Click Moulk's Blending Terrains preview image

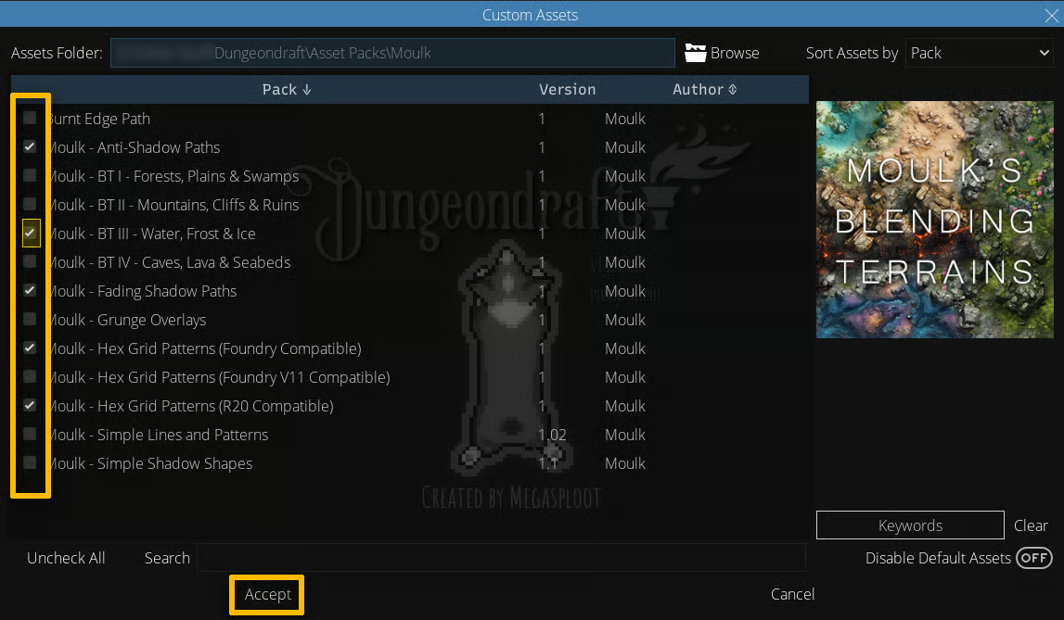click(x=934, y=220)
